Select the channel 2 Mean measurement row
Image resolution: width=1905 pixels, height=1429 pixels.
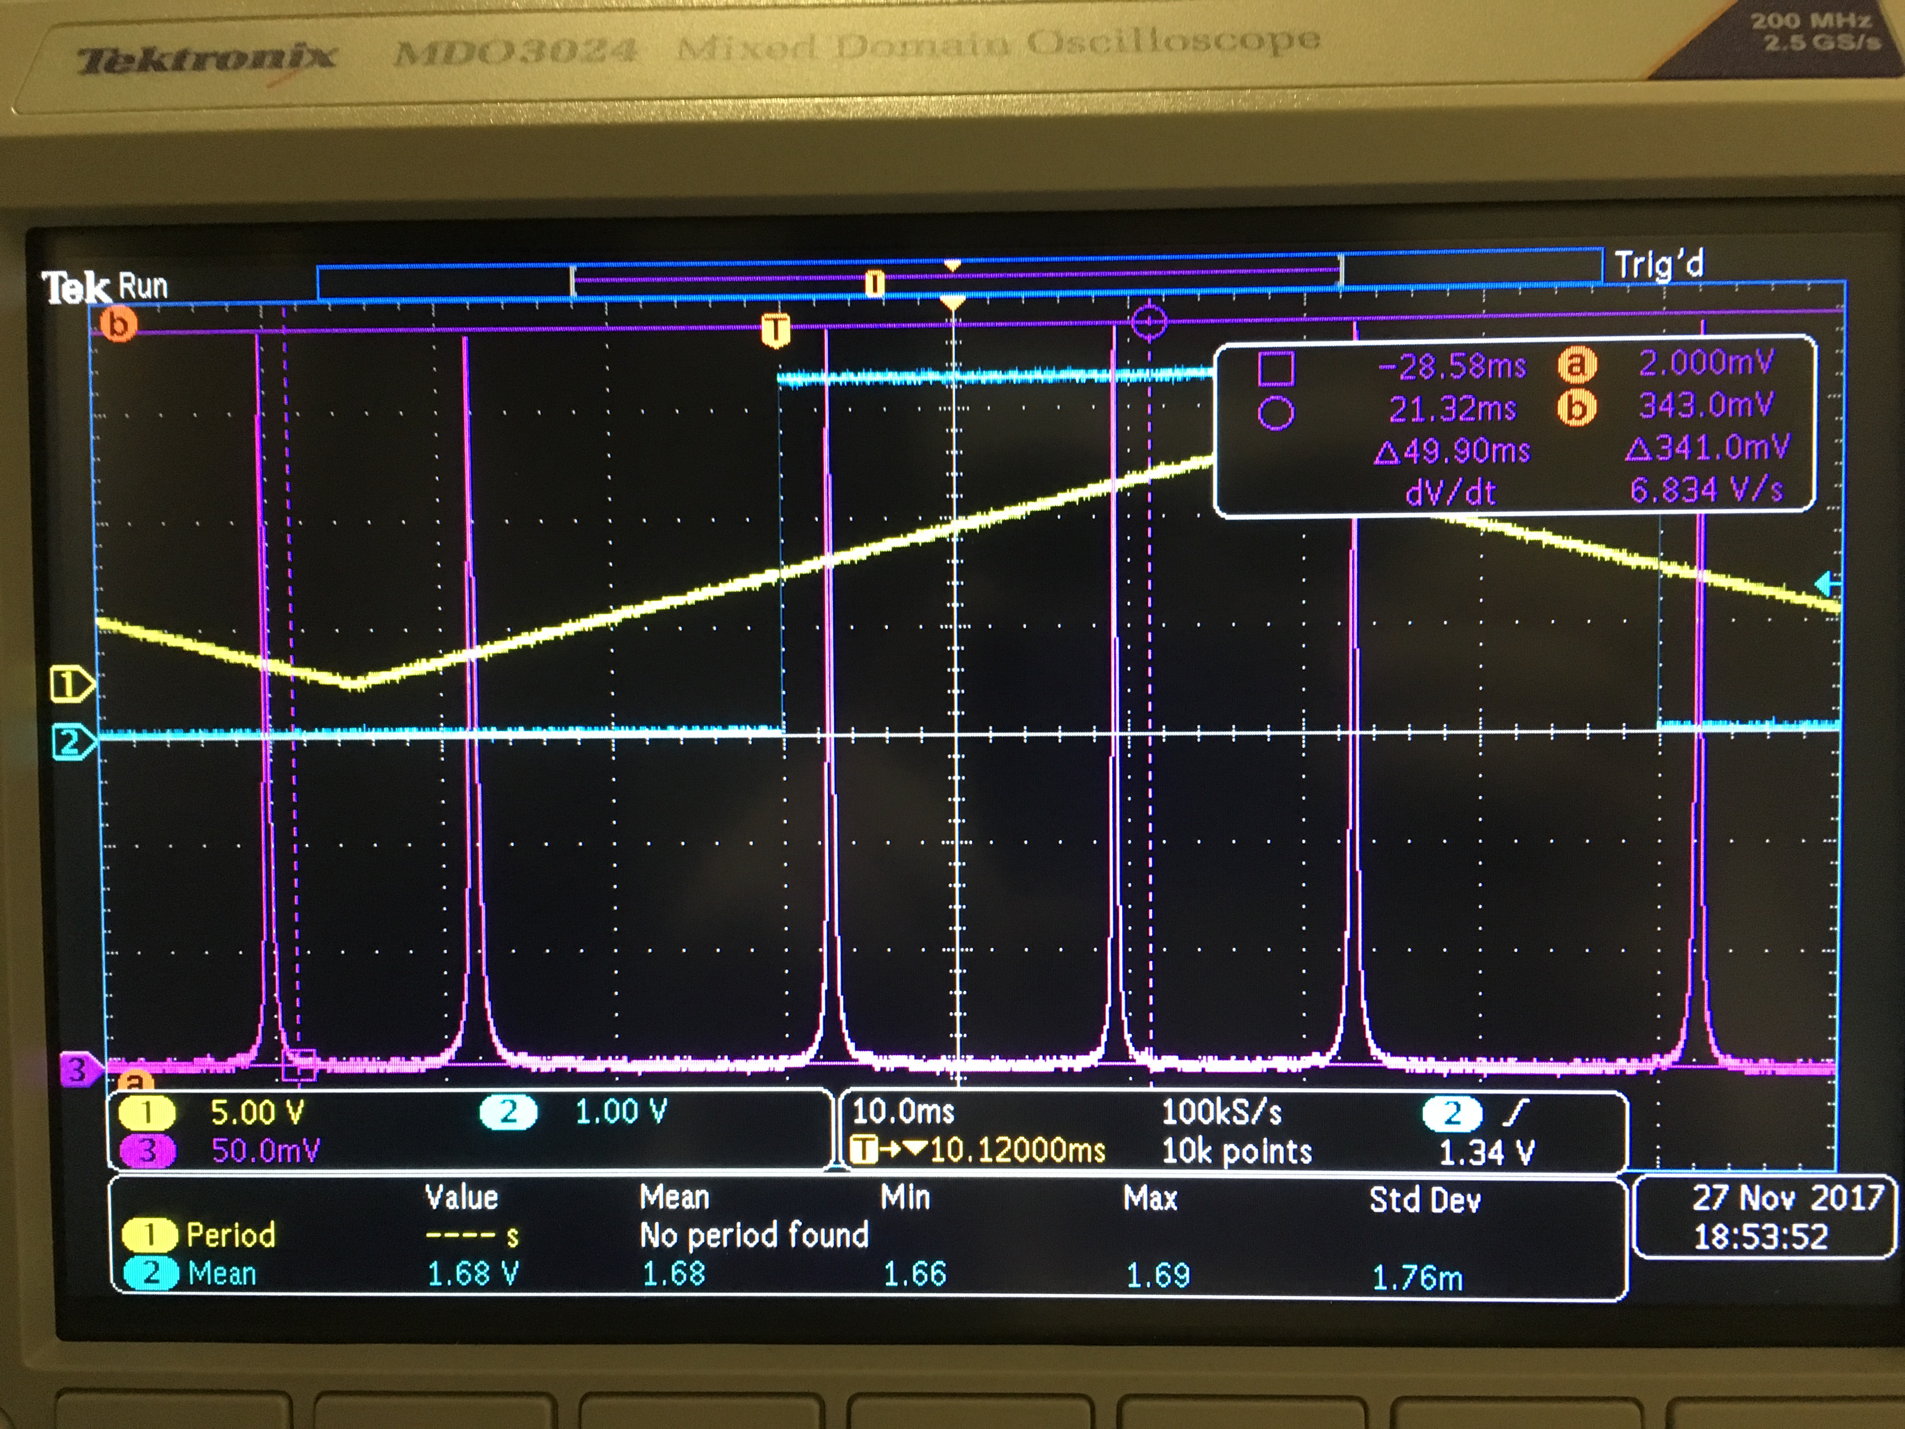(x=221, y=1274)
